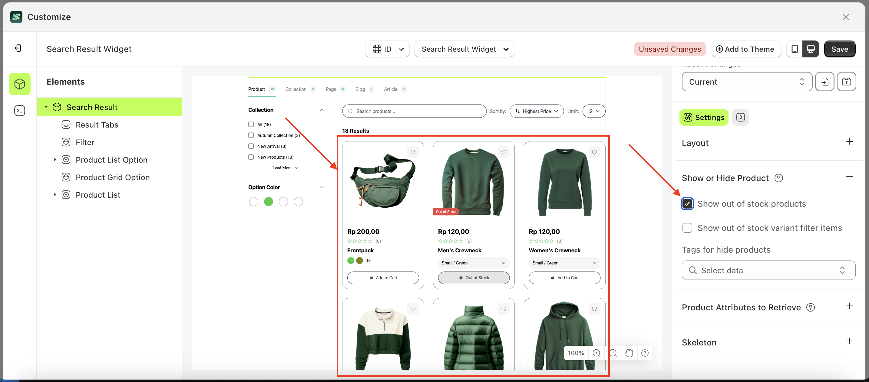Switch to desktop preview icon

click(811, 49)
